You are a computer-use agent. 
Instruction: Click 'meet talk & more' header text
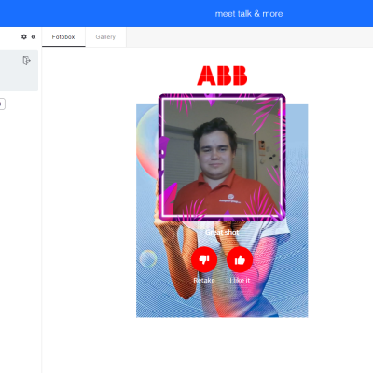pyautogui.click(x=249, y=14)
